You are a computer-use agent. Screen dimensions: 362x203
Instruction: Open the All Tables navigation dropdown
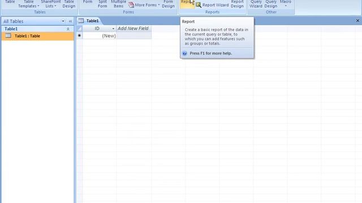tap(63, 21)
